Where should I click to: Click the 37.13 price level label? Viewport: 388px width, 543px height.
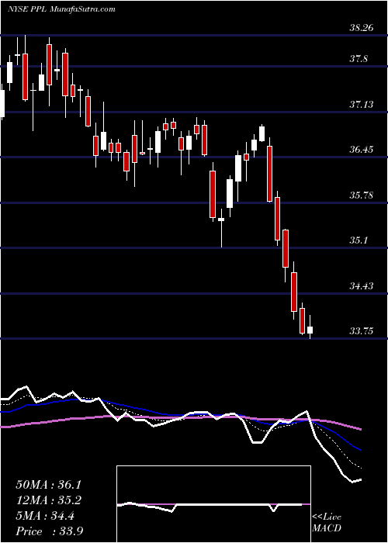(x=362, y=104)
